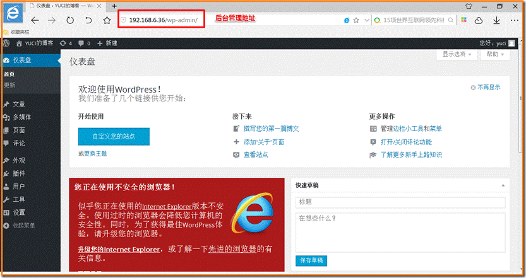Screen dimensions: 526x278
Task: Click the 自定义您的站点 button
Action: [114, 136]
